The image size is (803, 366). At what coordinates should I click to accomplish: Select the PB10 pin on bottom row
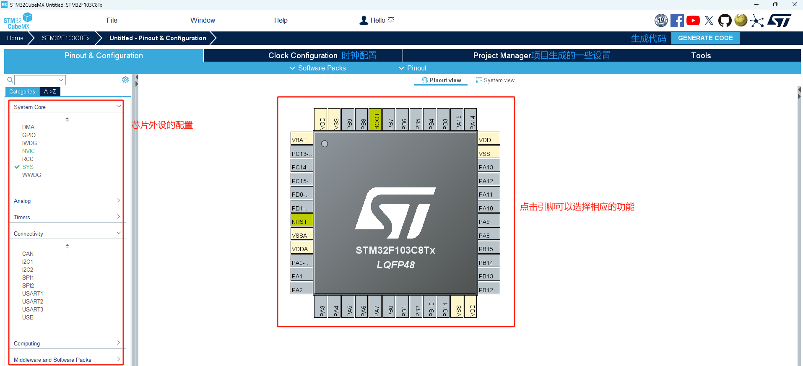click(430, 306)
